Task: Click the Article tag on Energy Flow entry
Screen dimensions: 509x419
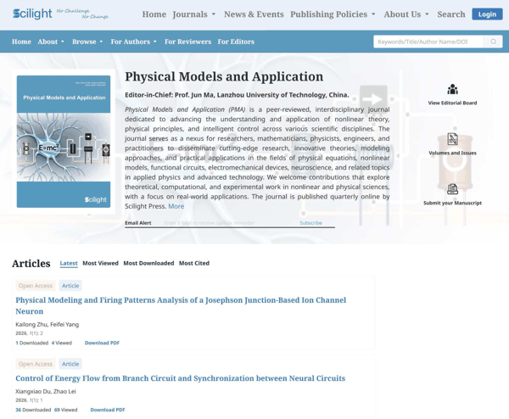Action: click(70, 364)
